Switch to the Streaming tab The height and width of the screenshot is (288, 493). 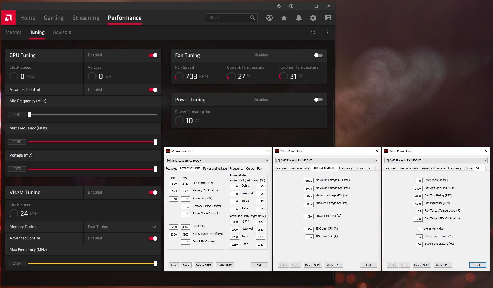coord(86,18)
